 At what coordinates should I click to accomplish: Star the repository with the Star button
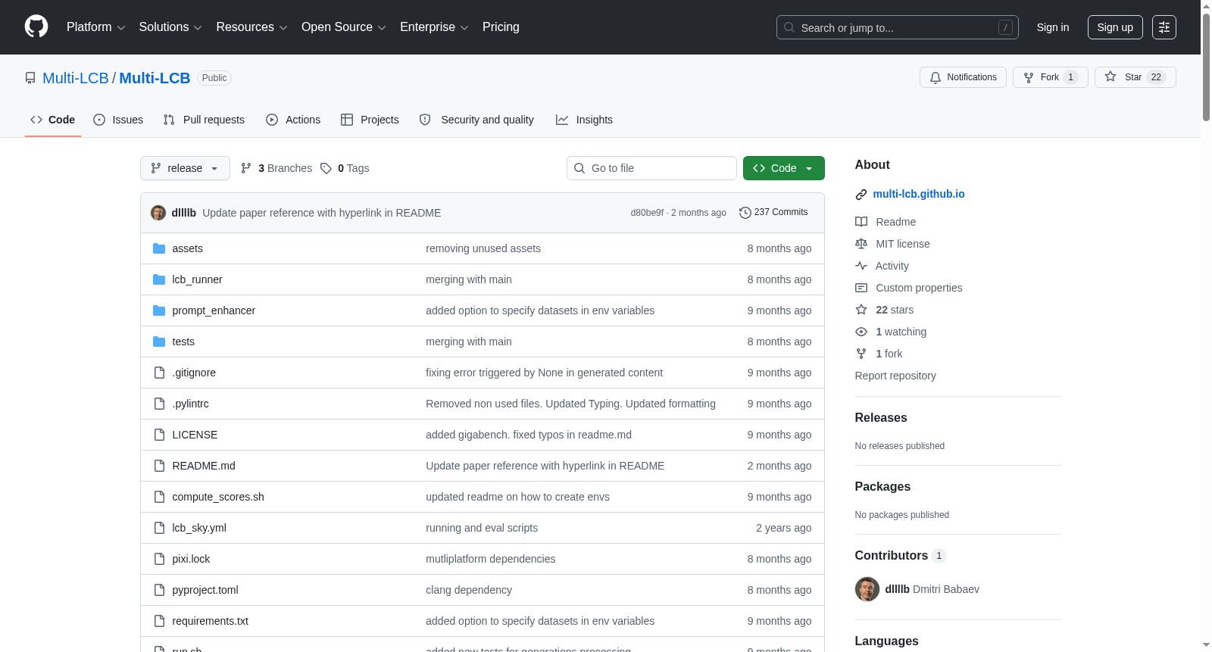tap(1135, 77)
